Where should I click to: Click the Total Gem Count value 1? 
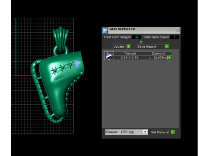click(x=175, y=37)
